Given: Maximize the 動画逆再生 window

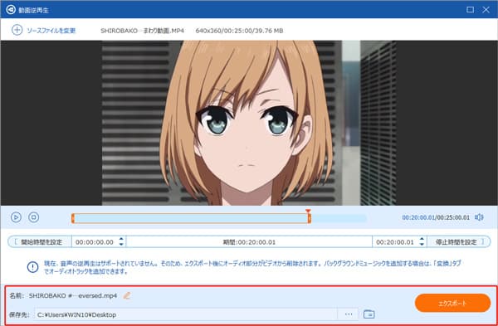Looking at the screenshot, I should point(470,9).
